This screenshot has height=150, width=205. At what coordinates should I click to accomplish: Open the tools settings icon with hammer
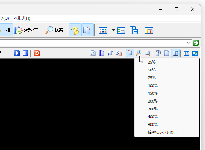click(x=149, y=30)
